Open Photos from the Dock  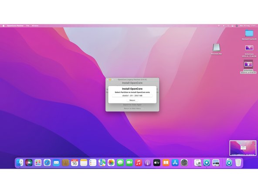coord(111,163)
